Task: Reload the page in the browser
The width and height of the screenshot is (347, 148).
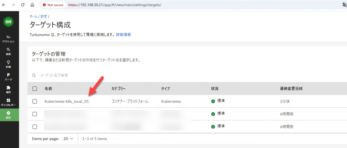Action: pos(23,5)
